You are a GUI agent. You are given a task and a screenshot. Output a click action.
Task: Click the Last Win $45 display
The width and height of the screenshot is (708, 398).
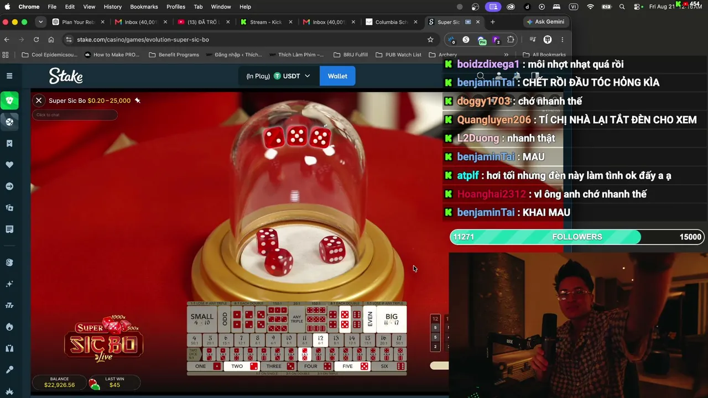pos(114,383)
